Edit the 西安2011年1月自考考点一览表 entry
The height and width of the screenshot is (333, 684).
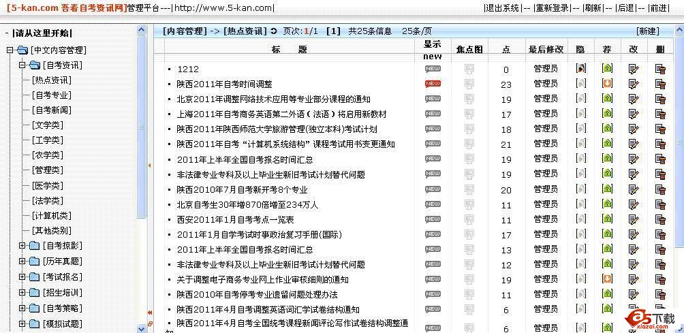pyautogui.click(x=634, y=219)
